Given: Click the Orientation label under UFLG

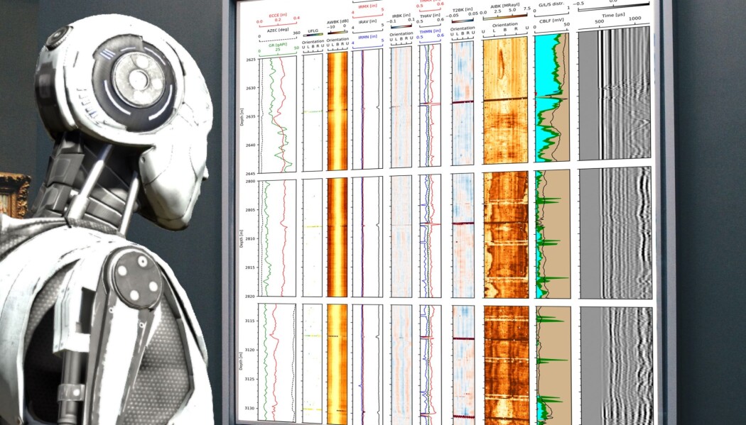Looking at the screenshot, I should [x=313, y=41].
